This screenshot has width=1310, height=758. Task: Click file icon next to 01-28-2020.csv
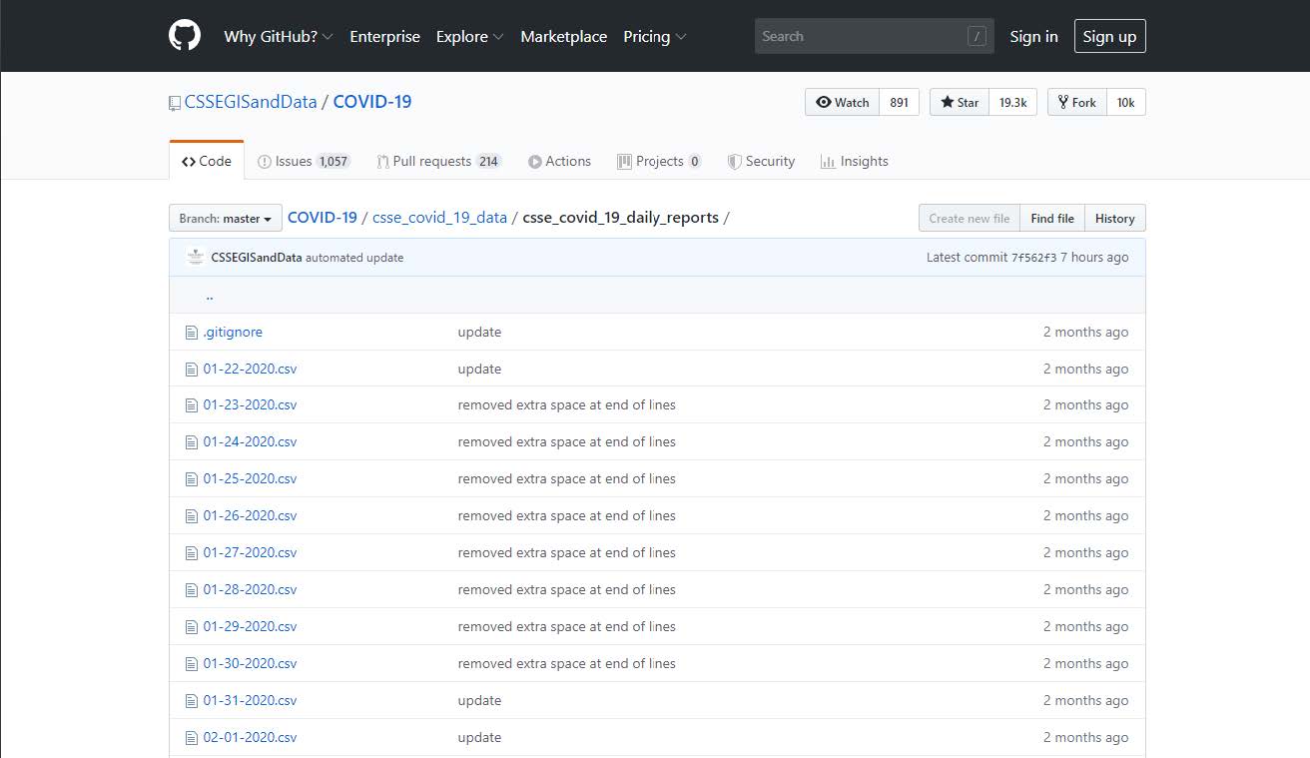tap(192, 590)
